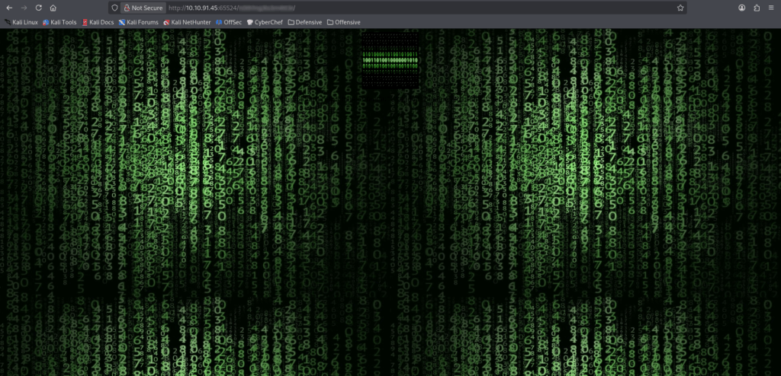
Task: Click the tracking protection shield icon
Action: coord(114,8)
